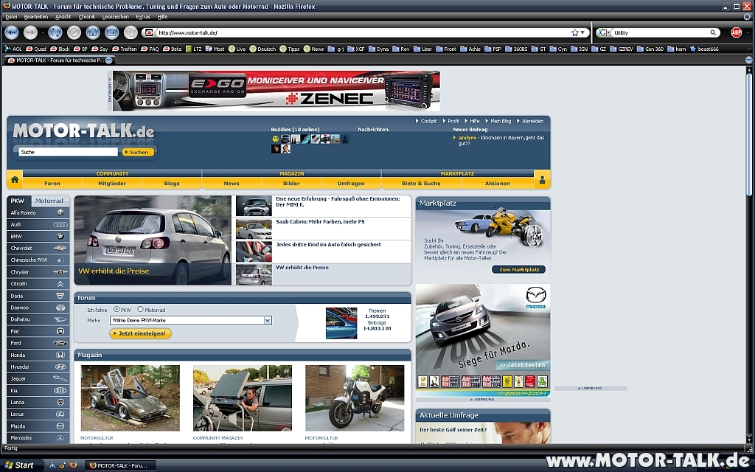Open Bilder in the Magazin navigation

point(291,183)
